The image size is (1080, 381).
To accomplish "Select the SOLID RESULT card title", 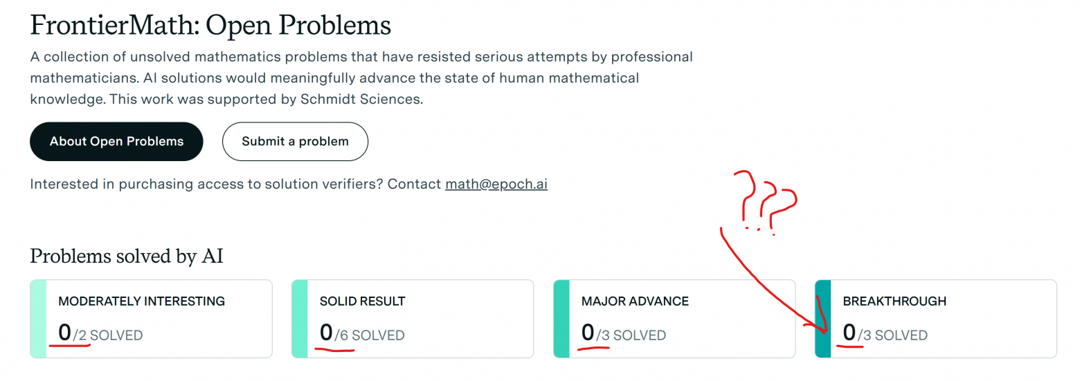I will 362,301.
